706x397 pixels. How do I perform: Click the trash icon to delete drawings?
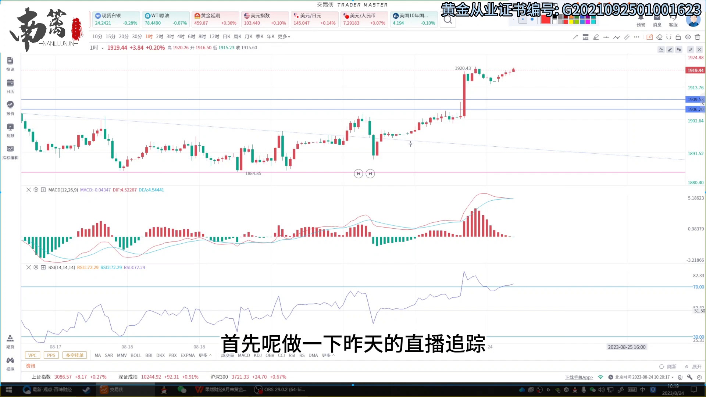(x=698, y=37)
